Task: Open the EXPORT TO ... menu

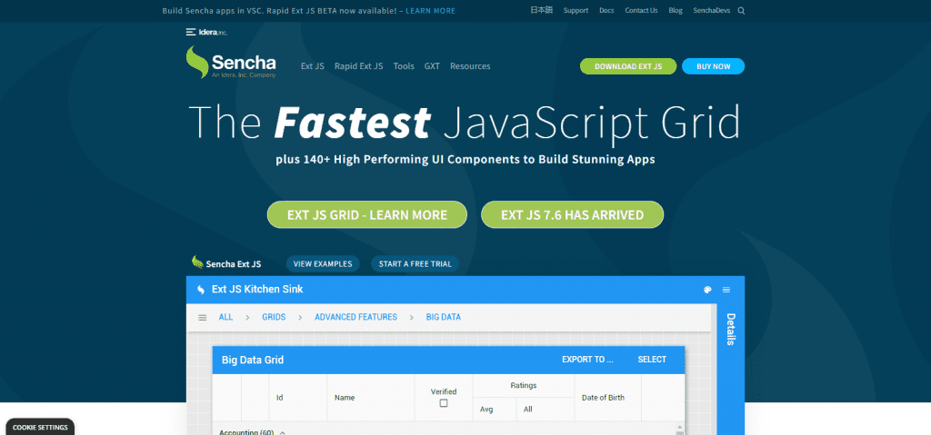Action: 587,360
